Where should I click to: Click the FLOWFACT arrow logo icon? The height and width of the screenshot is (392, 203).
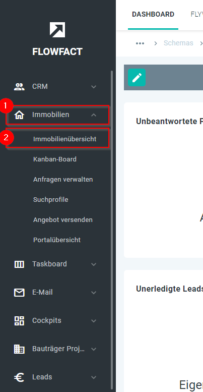click(57, 30)
